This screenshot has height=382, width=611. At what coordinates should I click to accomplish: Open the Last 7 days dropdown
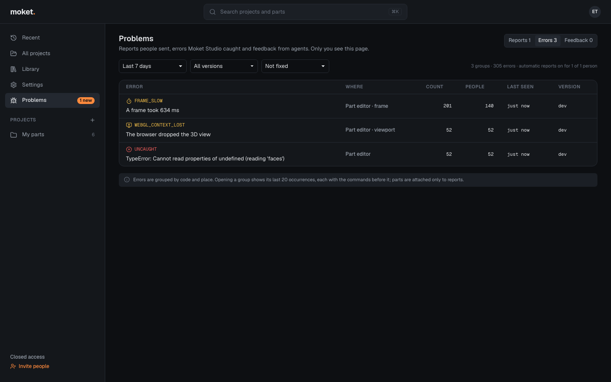coord(153,66)
